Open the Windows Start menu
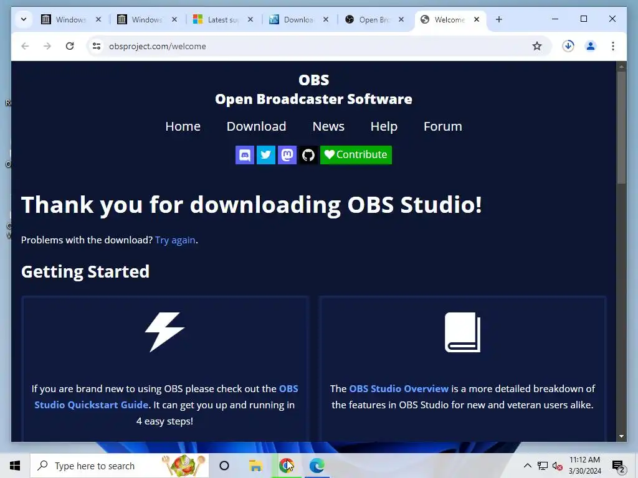This screenshot has width=638, height=478. [15, 466]
